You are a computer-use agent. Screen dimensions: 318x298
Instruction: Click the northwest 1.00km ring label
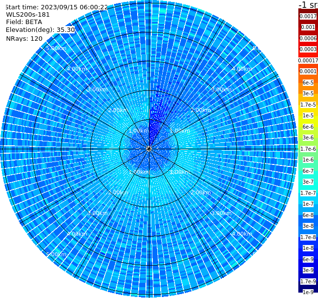[x=139, y=131]
